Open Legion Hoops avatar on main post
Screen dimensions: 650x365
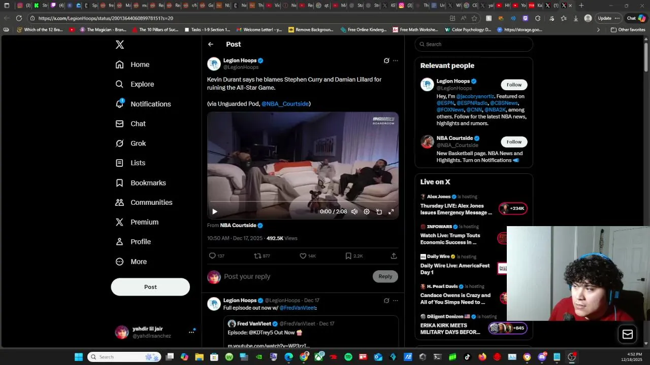tap(214, 64)
